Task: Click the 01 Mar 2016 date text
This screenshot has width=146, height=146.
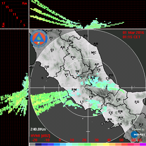Action: coord(133,33)
